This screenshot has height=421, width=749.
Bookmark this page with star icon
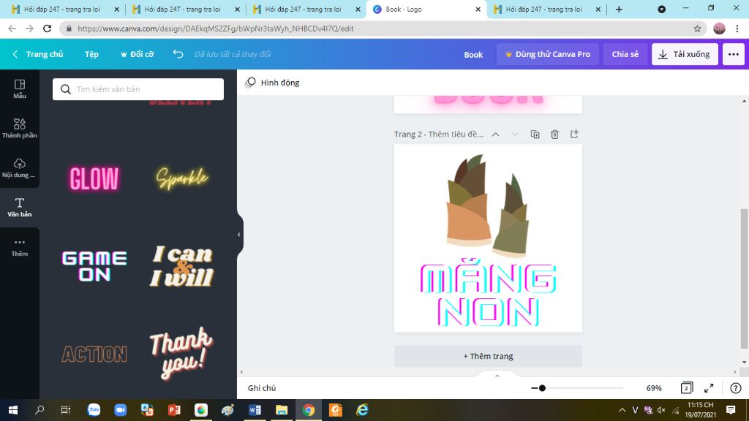pos(697,29)
